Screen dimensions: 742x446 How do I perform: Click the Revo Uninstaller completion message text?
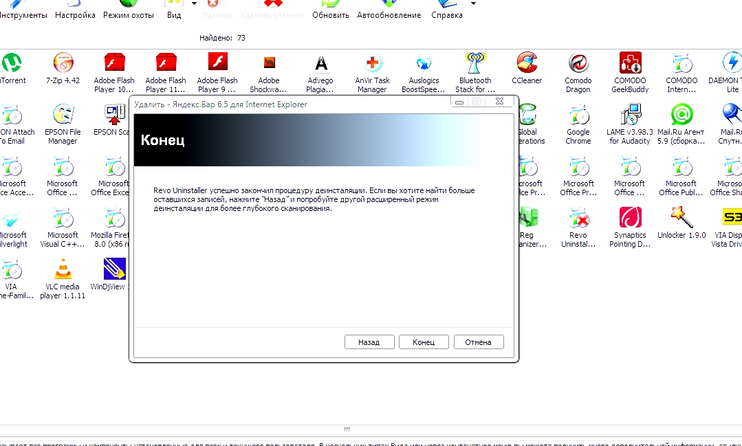314,199
